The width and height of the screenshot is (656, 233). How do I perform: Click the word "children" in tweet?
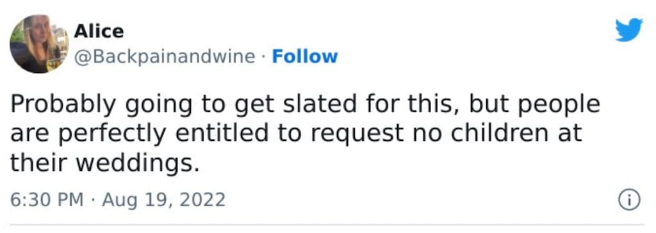495,133
